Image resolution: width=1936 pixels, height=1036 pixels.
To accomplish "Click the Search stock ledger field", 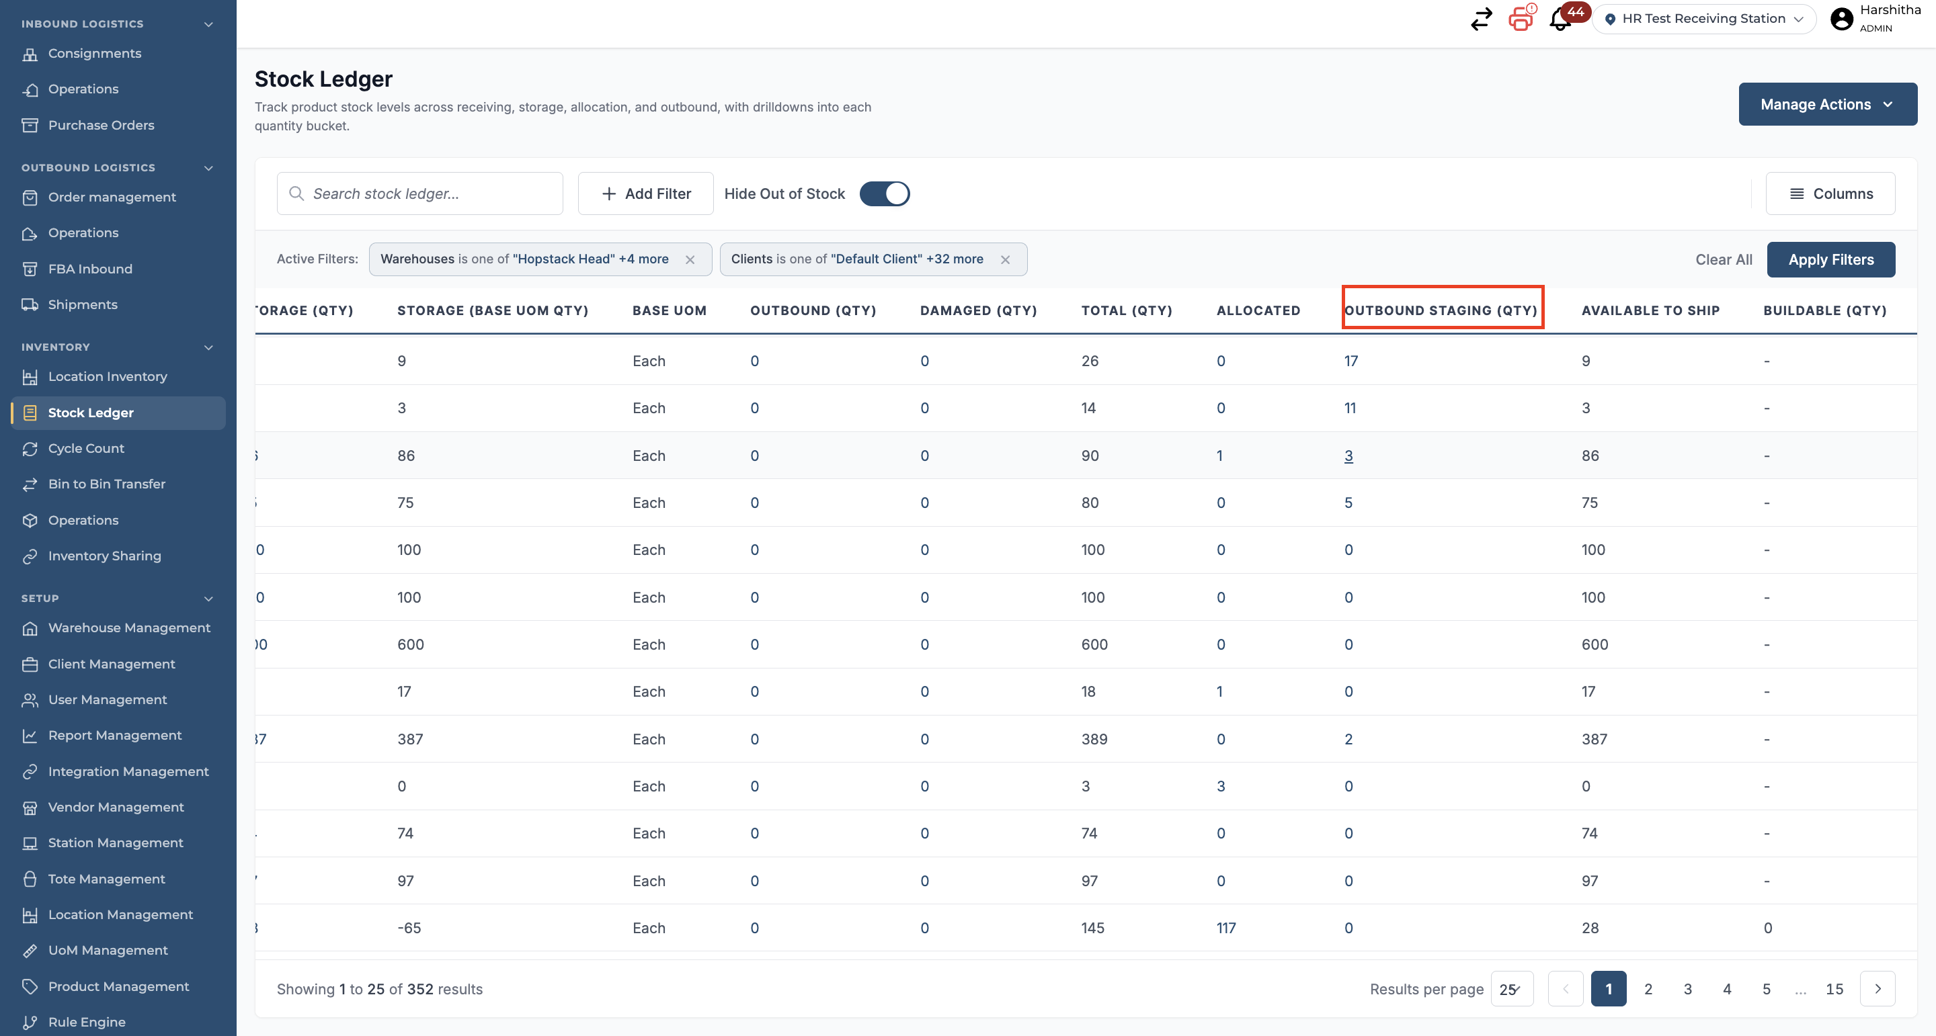I will coord(420,193).
